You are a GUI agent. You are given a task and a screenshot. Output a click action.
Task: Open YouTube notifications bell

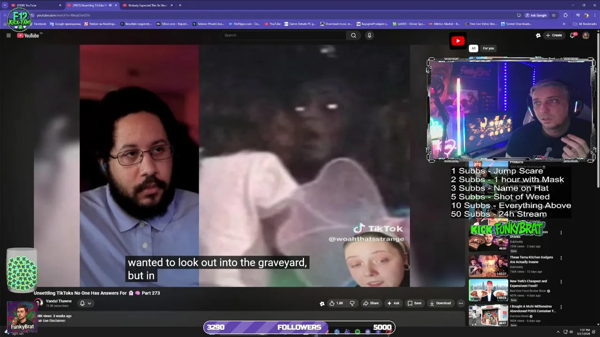pos(572,35)
